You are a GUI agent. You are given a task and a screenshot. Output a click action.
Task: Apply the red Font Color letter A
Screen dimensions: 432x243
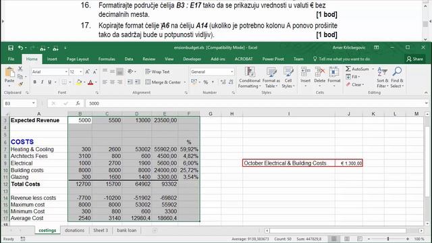(x=90, y=82)
